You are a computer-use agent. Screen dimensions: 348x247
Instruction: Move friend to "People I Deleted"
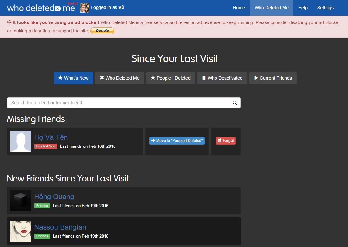[177, 141]
